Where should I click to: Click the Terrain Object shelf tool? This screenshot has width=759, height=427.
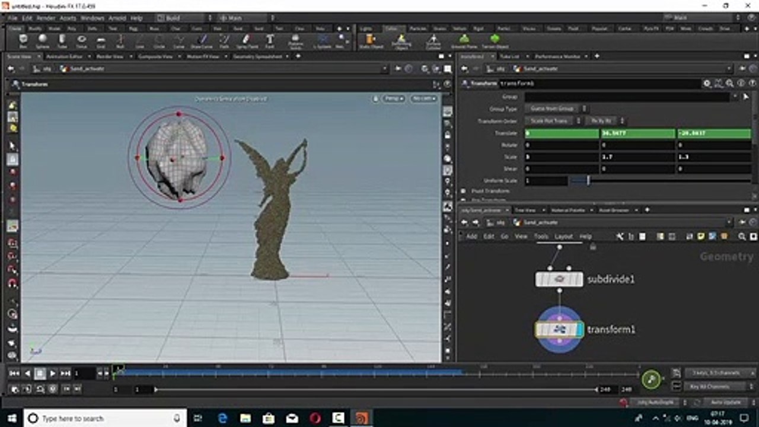495,41
